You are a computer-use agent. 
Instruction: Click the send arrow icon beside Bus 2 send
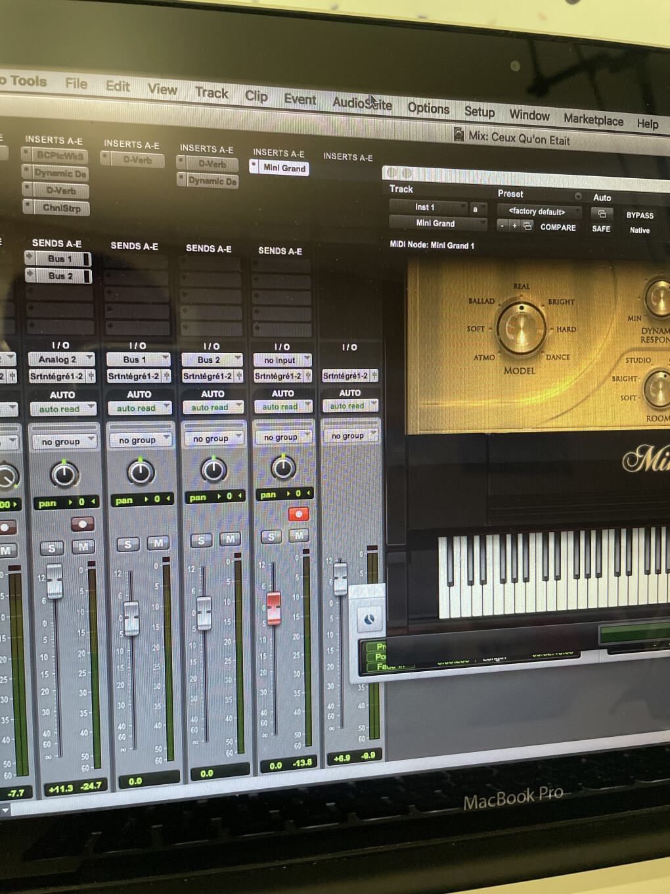30,273
